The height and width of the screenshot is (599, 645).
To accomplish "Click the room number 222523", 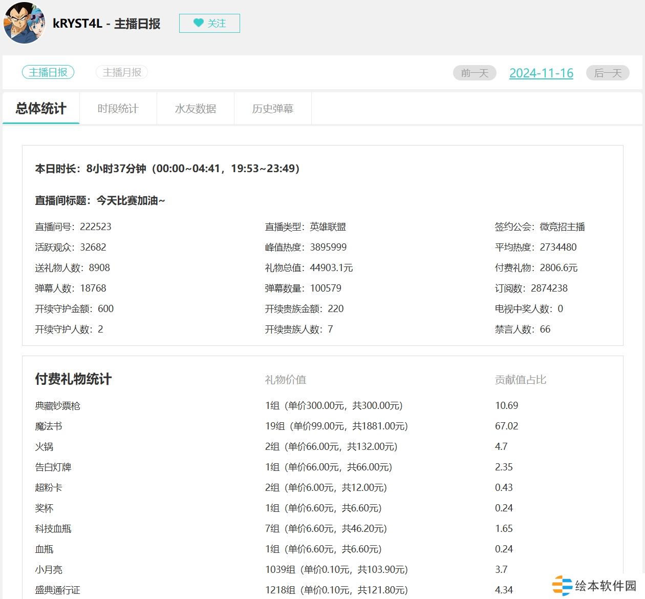I will [x=95, y=226].
